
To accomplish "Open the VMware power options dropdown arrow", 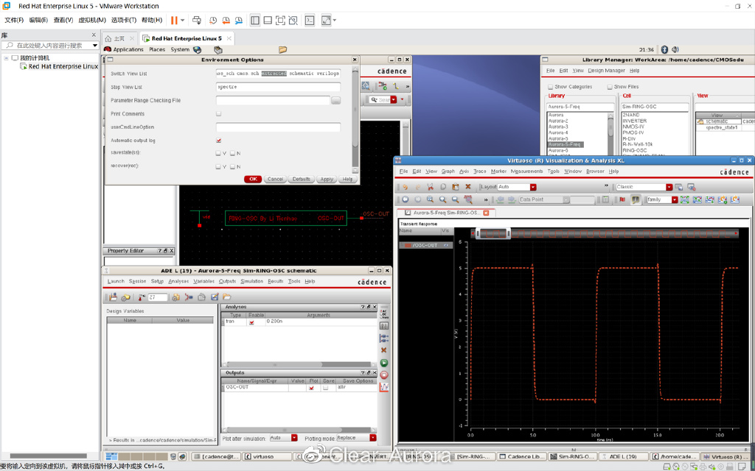I will [x=183, y=20].
